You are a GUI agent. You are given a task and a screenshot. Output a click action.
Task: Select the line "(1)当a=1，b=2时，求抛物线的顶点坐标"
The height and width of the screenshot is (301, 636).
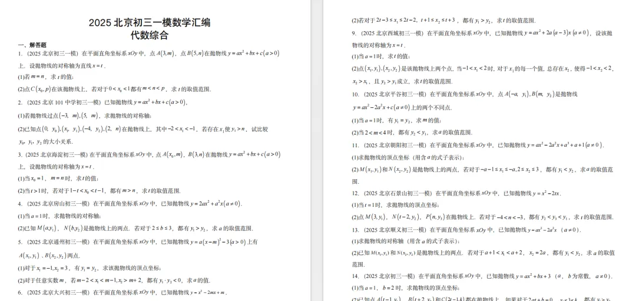(405, 288)
